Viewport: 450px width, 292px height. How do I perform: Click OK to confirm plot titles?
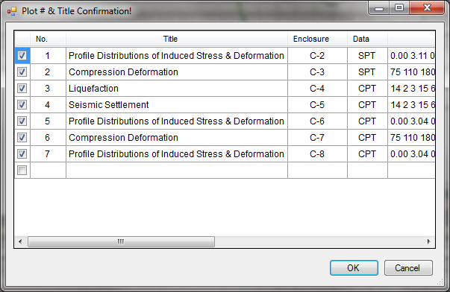pos(354,268)
